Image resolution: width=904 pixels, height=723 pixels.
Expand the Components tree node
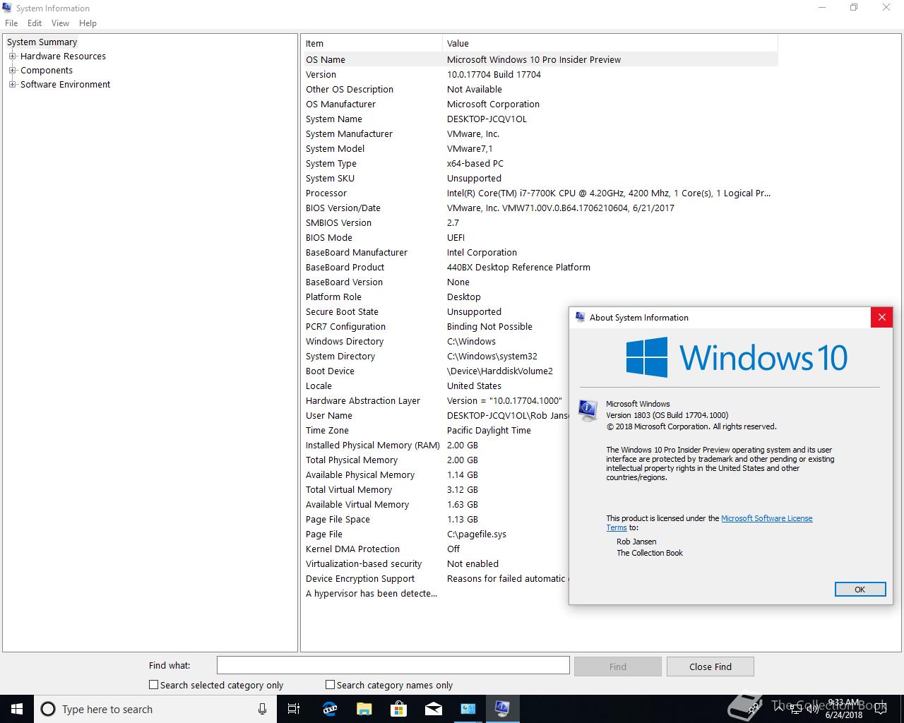coord(12,71)
